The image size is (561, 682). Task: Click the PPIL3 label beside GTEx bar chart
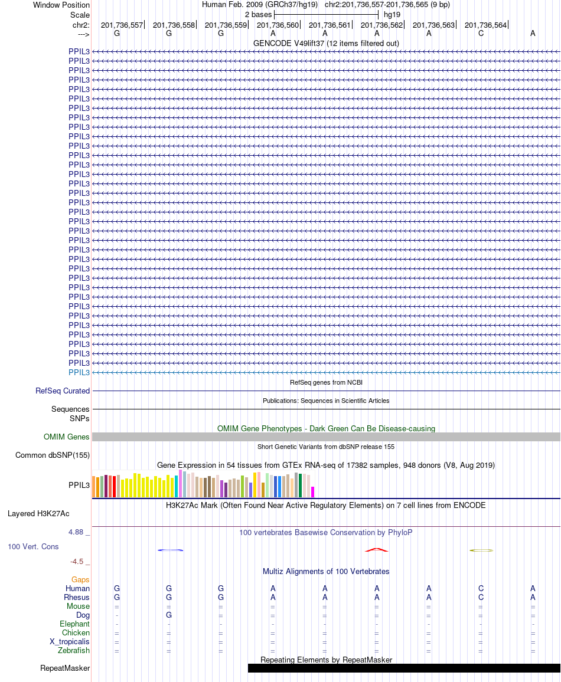[x=79, y=485]
